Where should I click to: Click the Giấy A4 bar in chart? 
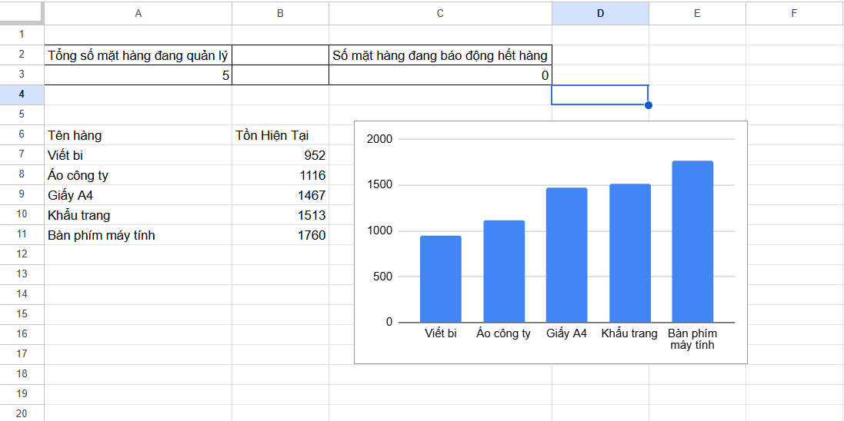567,255
